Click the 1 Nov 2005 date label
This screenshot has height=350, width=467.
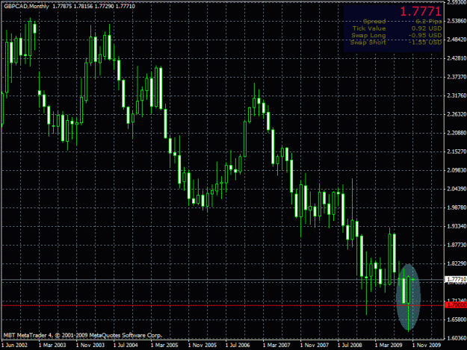coord(202,345)
